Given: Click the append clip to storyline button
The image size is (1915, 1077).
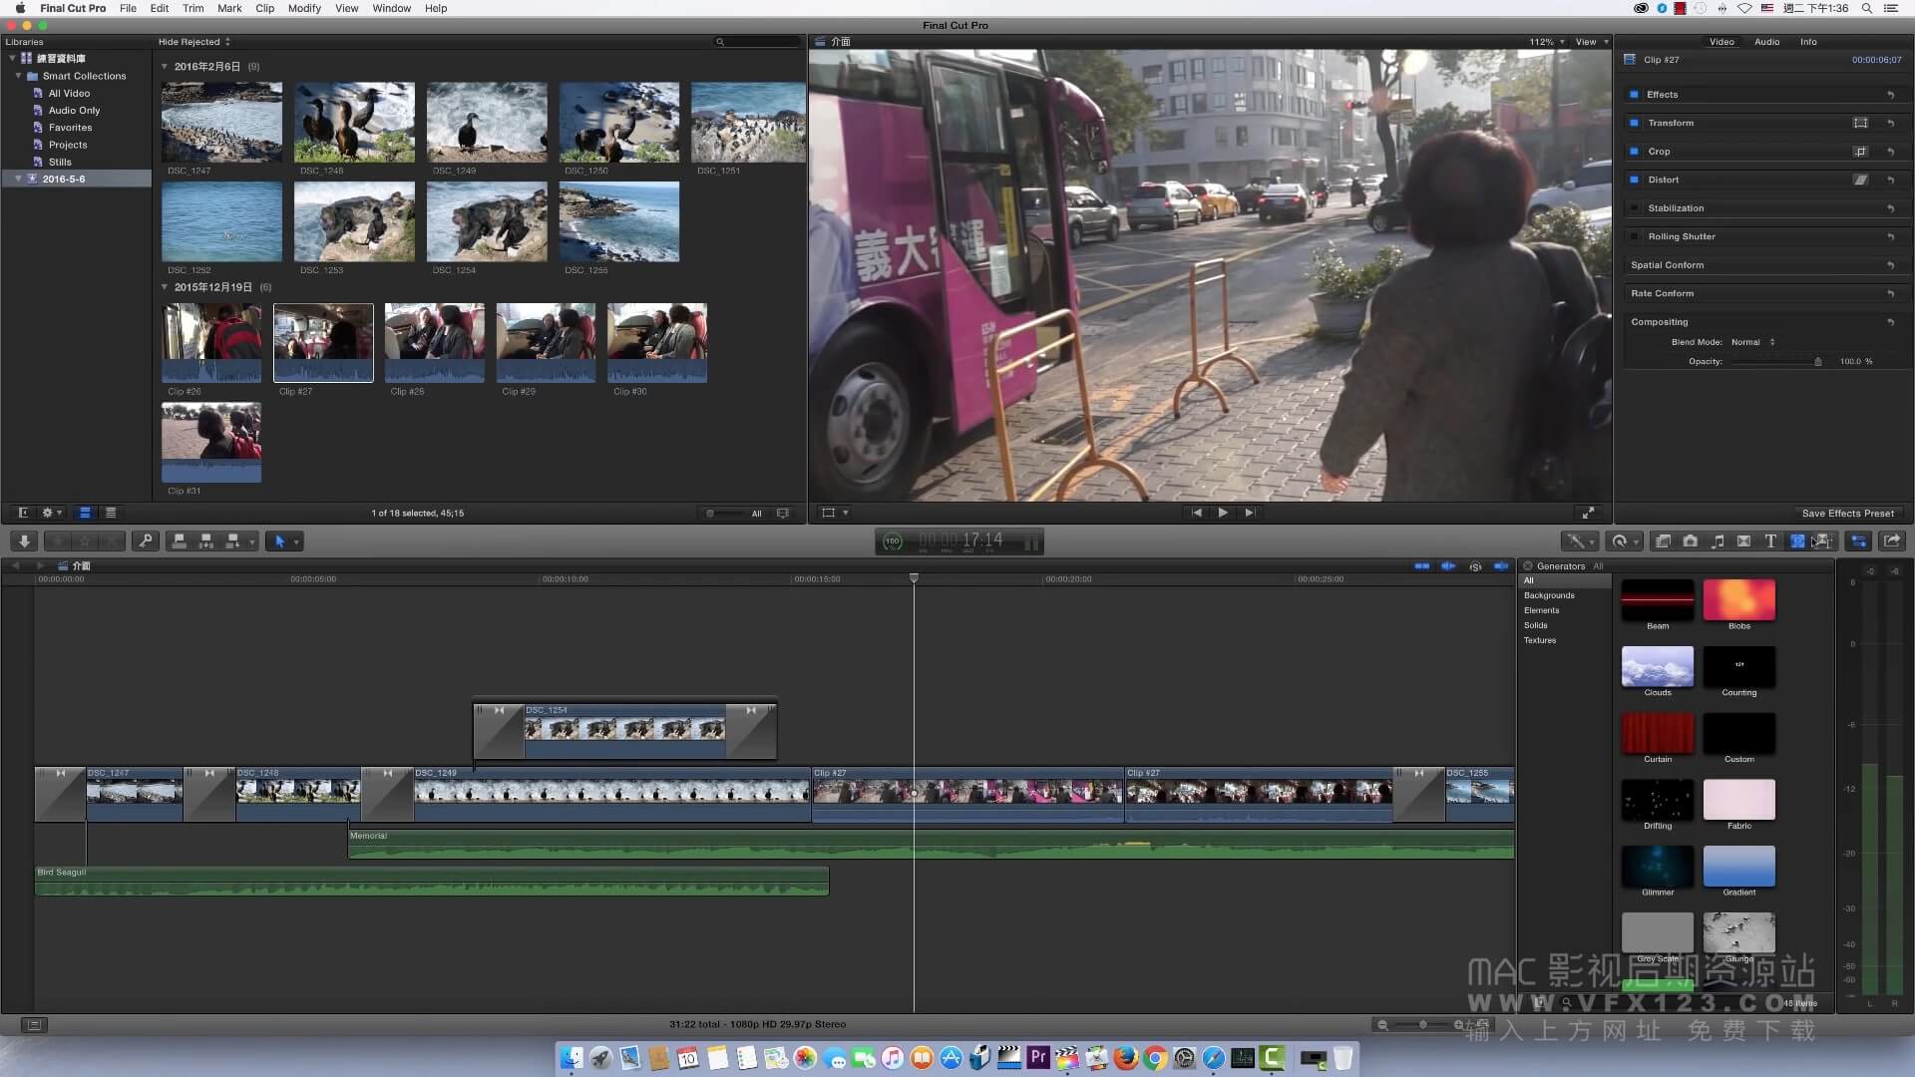Looking at the screenshot, I should click(233, 541).
